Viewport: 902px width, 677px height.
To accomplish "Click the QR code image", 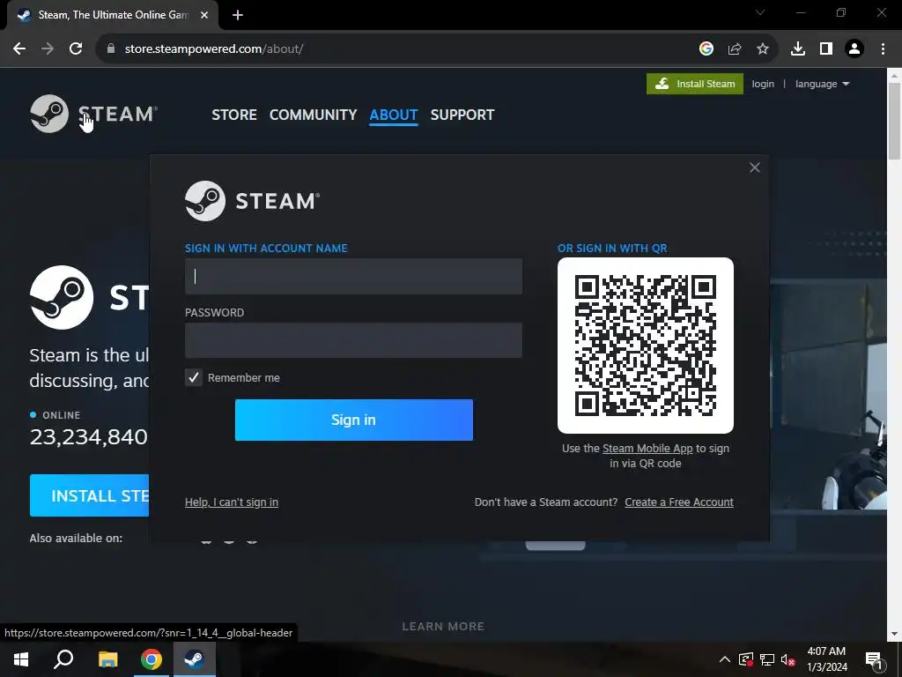I will click(646, 346).
